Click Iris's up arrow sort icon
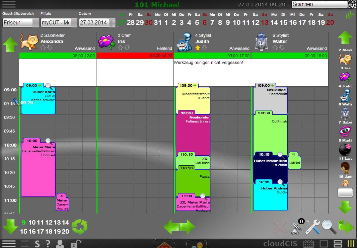Screen dimensions: 357x248 point(121,48)
